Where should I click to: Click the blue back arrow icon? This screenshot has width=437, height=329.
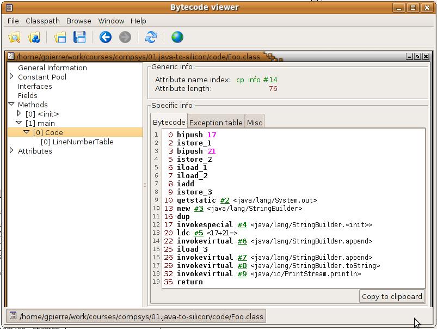tap(106, 37)
